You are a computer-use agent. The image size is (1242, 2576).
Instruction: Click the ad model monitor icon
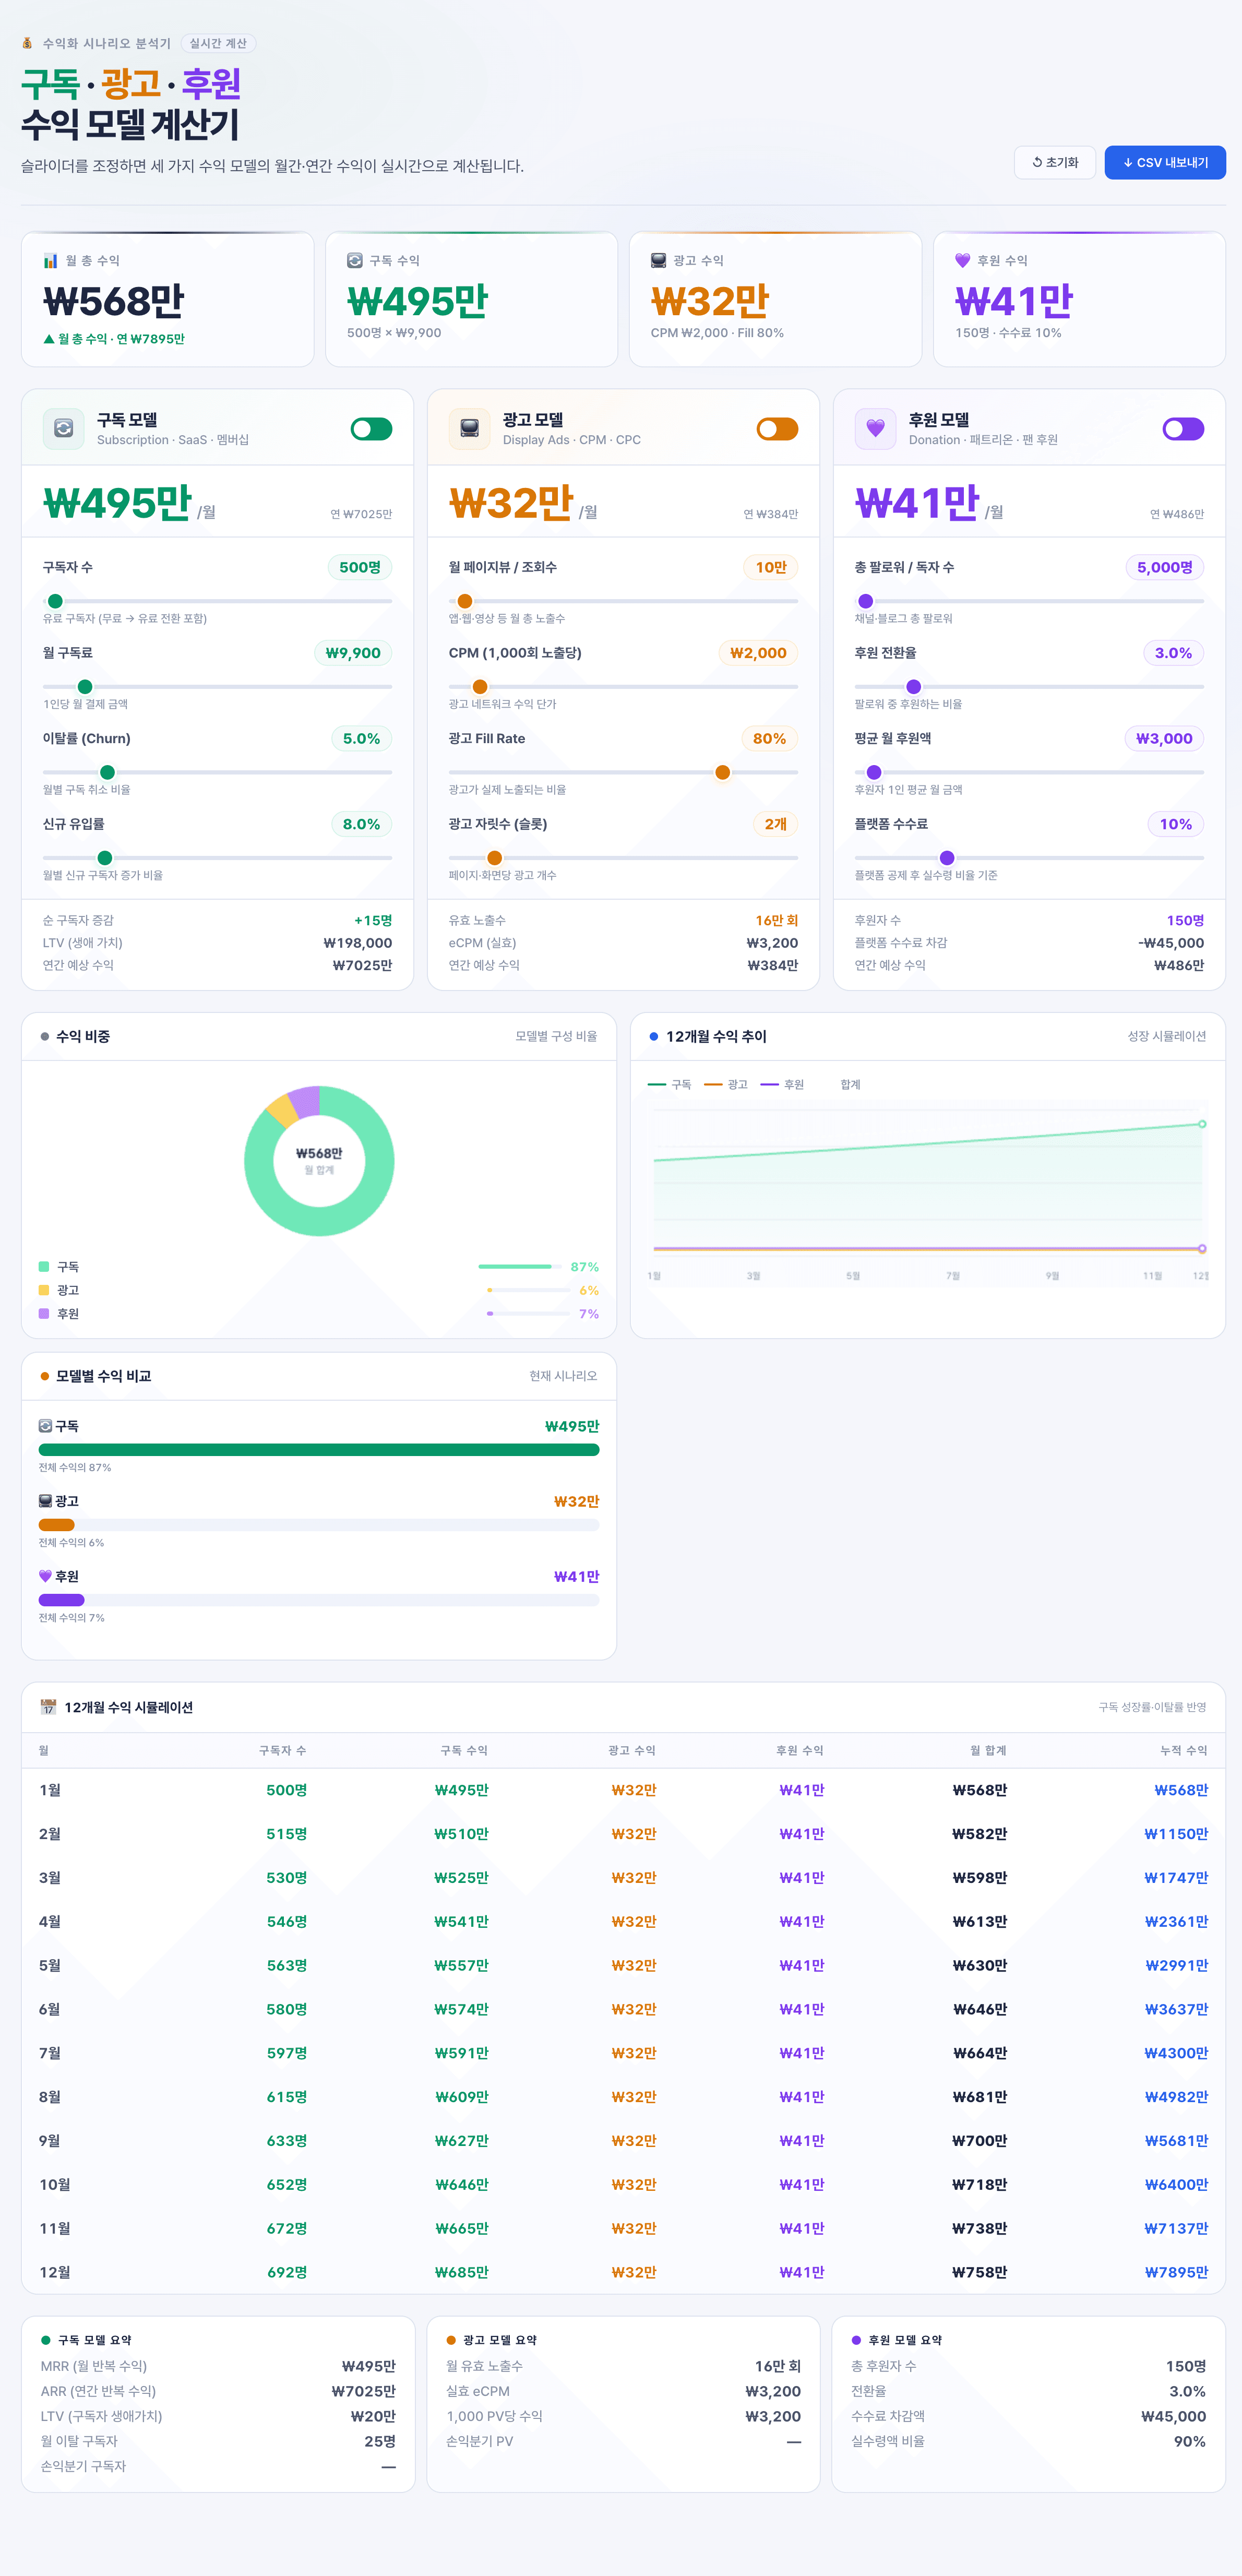point(469,429)
